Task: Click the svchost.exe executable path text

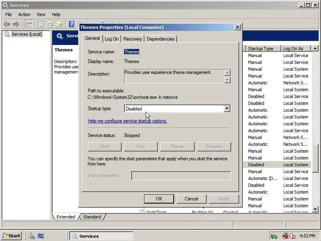Action: (132, 97)
